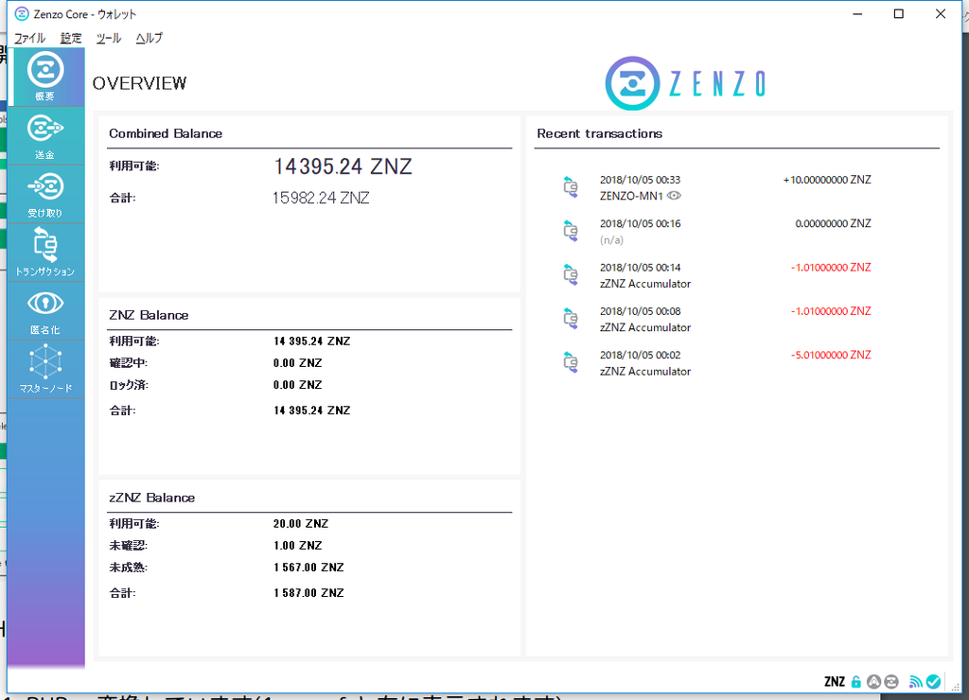The height and width of the screenshot is (700, 969).
Task: Click the transaction icon for 2018/10/05 00:08
Action: (571, 318)
